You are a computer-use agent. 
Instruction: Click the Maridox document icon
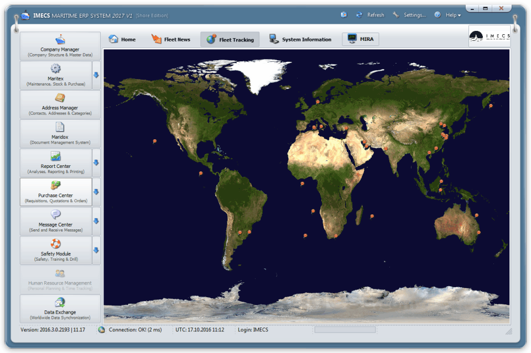(60, 127)
